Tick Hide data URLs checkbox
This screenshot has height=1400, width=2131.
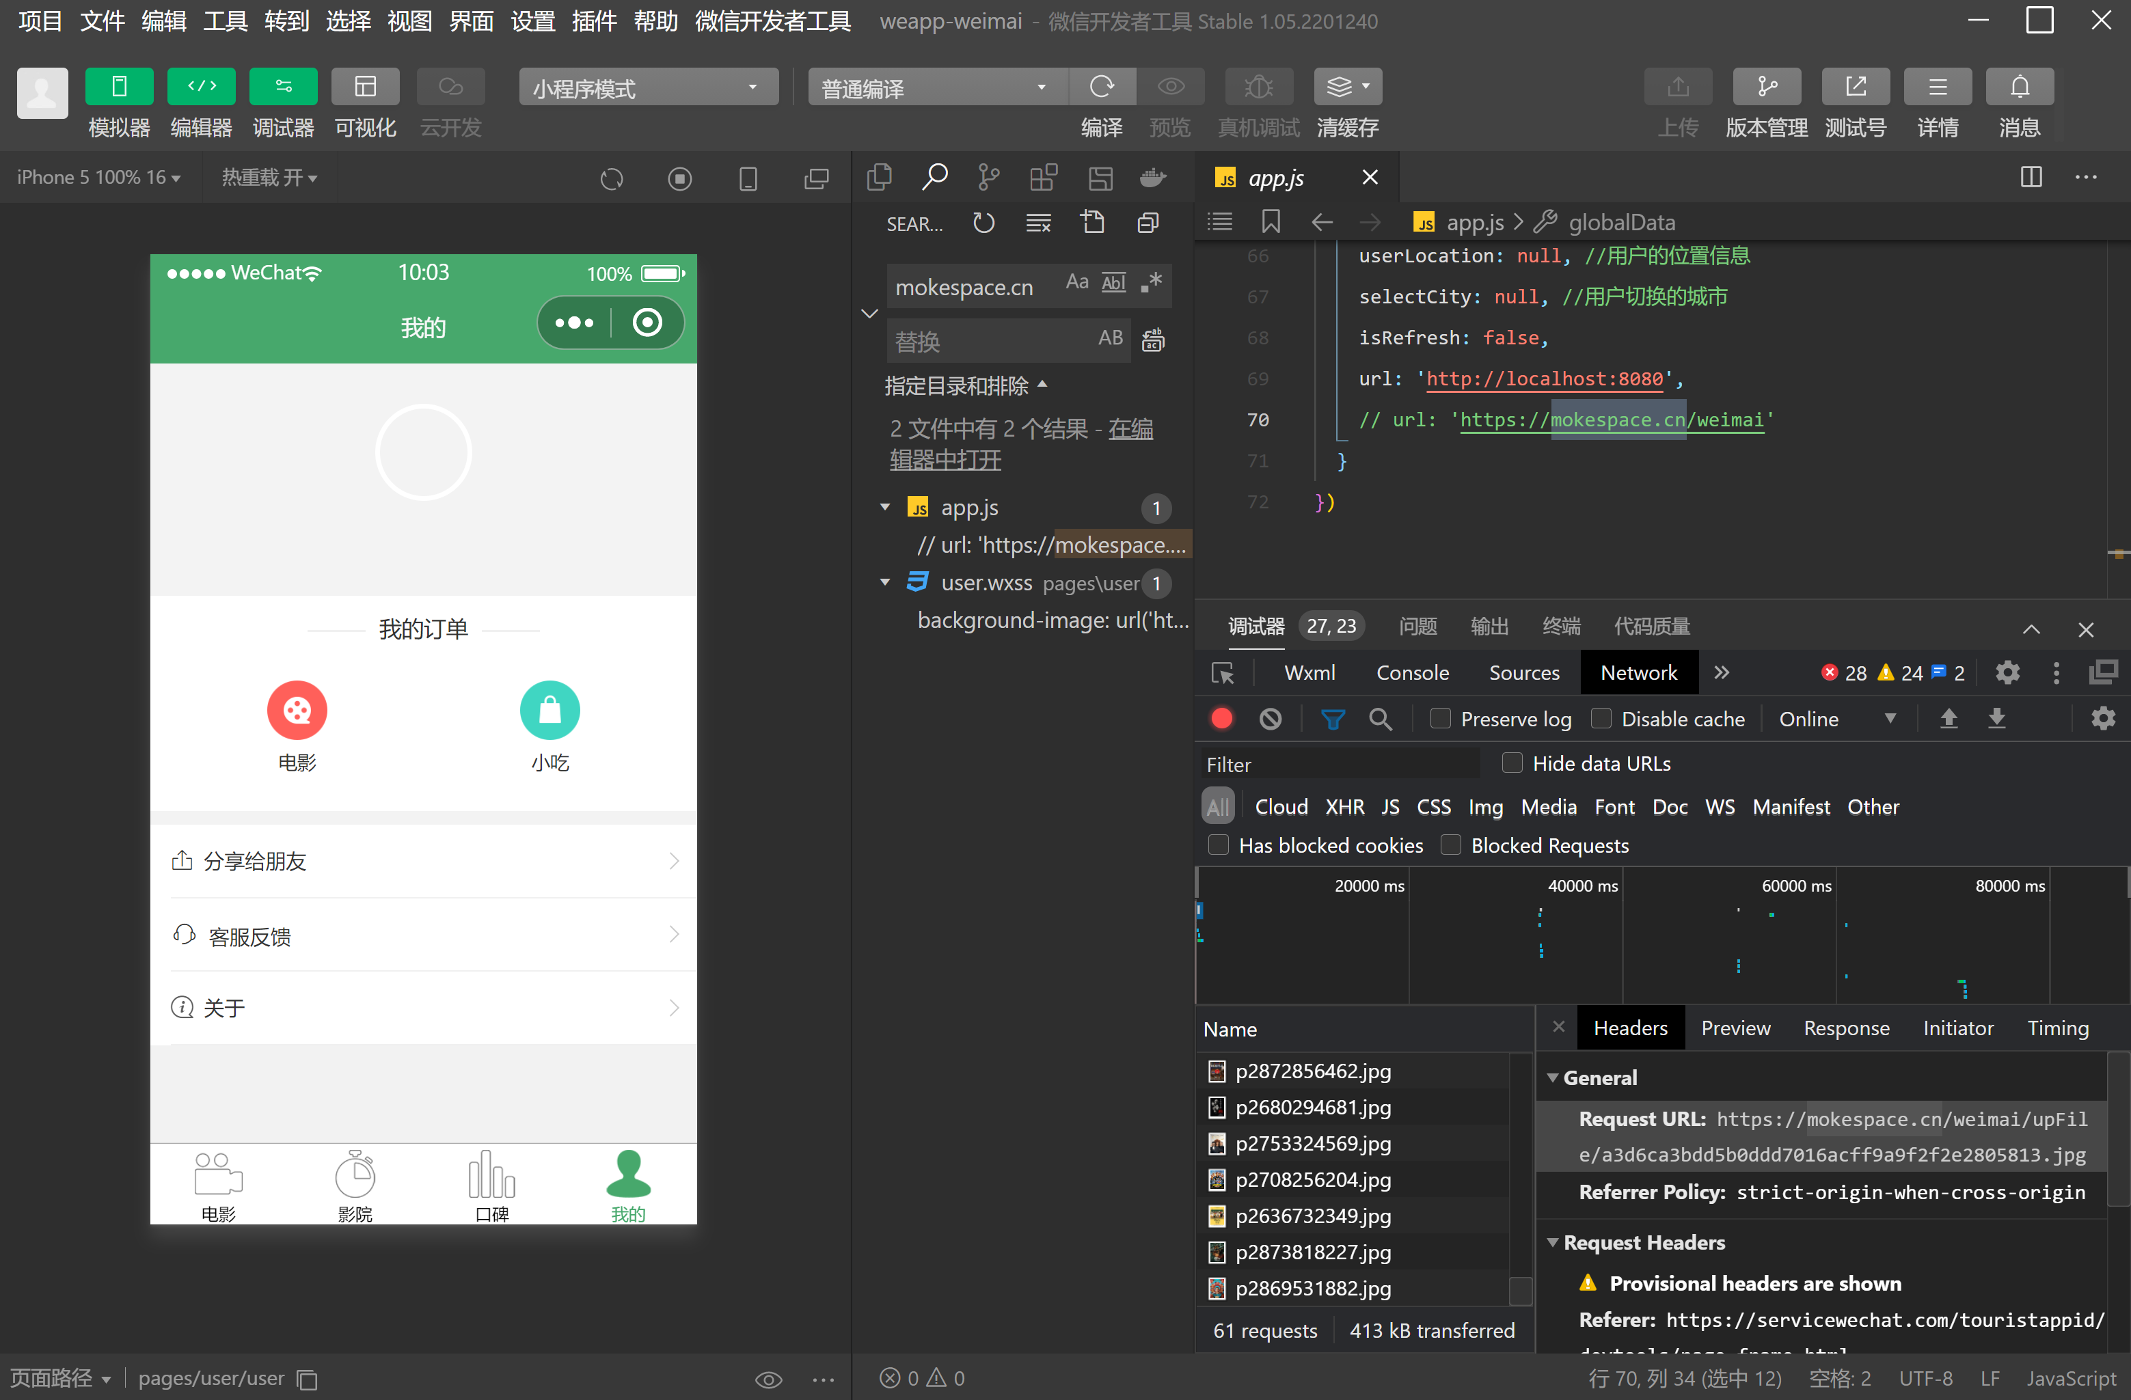[x=1511, y=763]
